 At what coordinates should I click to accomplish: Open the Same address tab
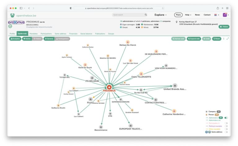60,34
